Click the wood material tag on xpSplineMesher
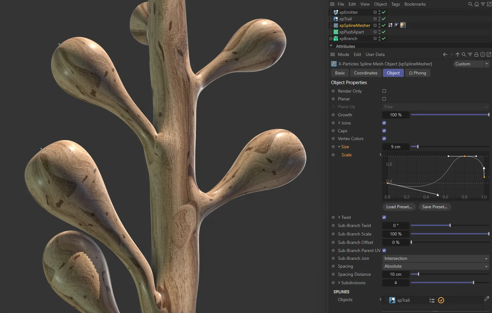 (403, 25)
